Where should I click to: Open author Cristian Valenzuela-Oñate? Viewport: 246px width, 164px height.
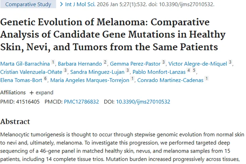coord(31,72)
